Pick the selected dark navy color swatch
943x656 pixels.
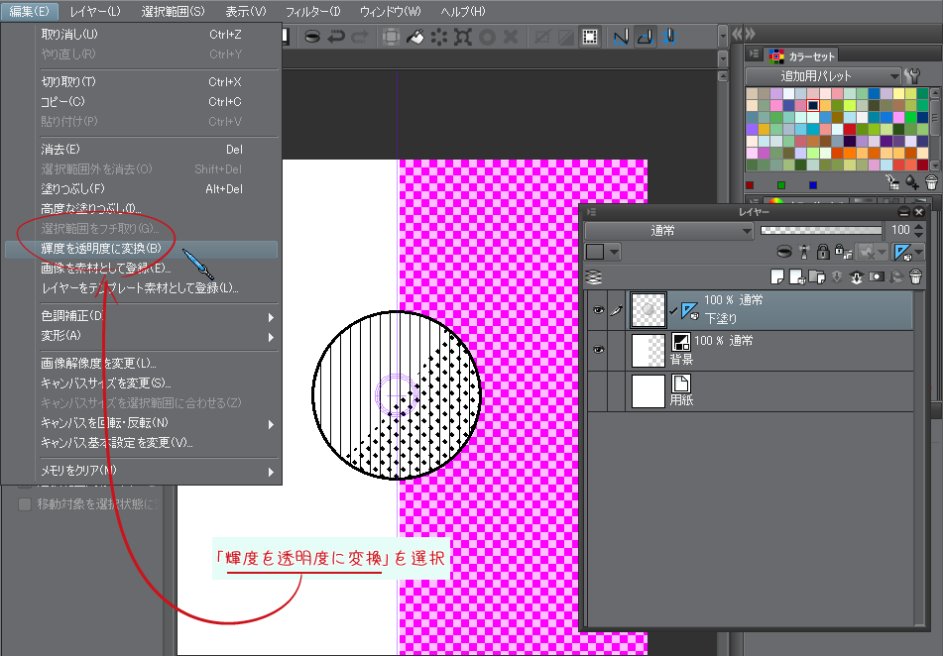tap(813, 105)
